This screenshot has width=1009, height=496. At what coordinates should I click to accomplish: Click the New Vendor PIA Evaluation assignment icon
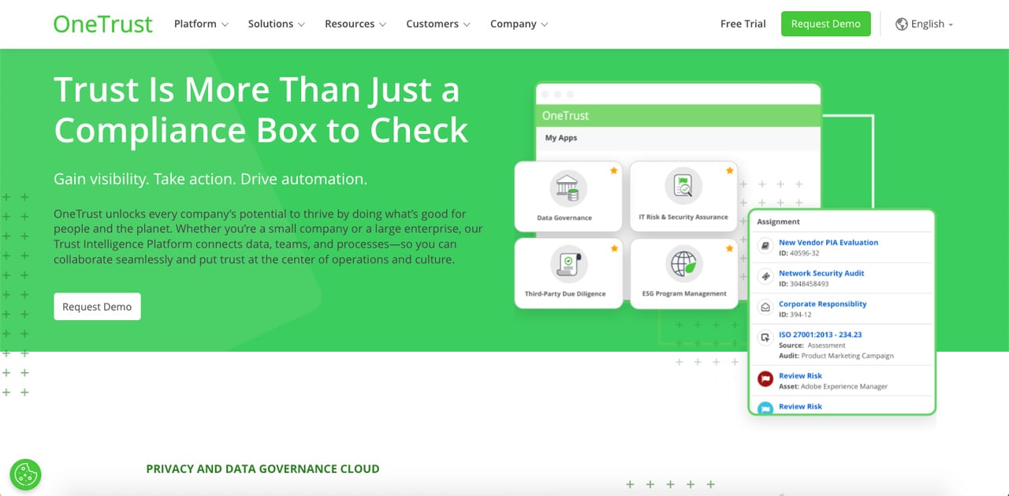(763, 244)
